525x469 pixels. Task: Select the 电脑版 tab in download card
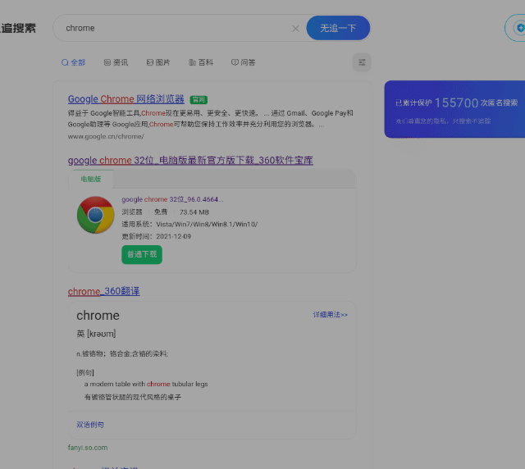pyautogui.click(x=91, y=179)
